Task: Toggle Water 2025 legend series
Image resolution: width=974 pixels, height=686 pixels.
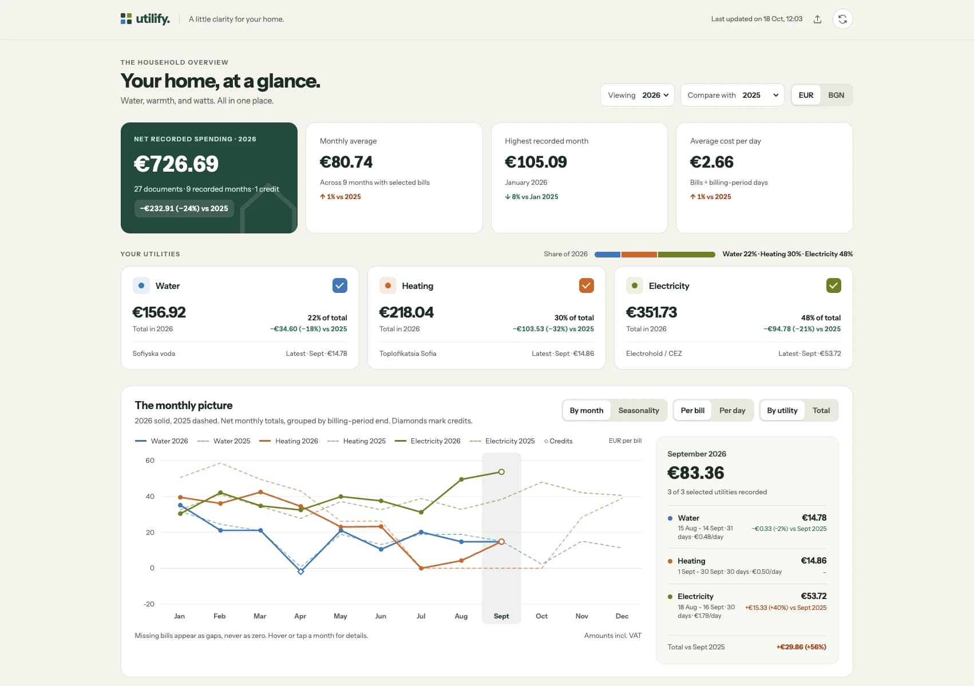Action: tap(224, 441)
